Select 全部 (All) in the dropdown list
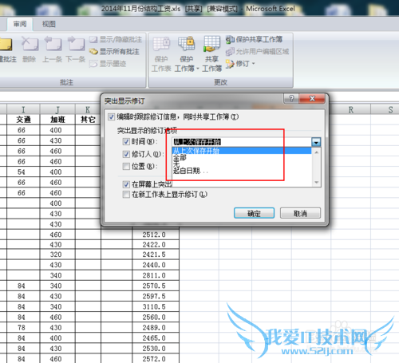This screenshot has width=399, height=363. 242,158
